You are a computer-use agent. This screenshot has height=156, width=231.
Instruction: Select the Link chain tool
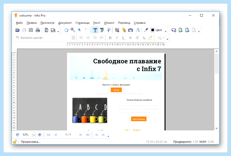[124, 30]
